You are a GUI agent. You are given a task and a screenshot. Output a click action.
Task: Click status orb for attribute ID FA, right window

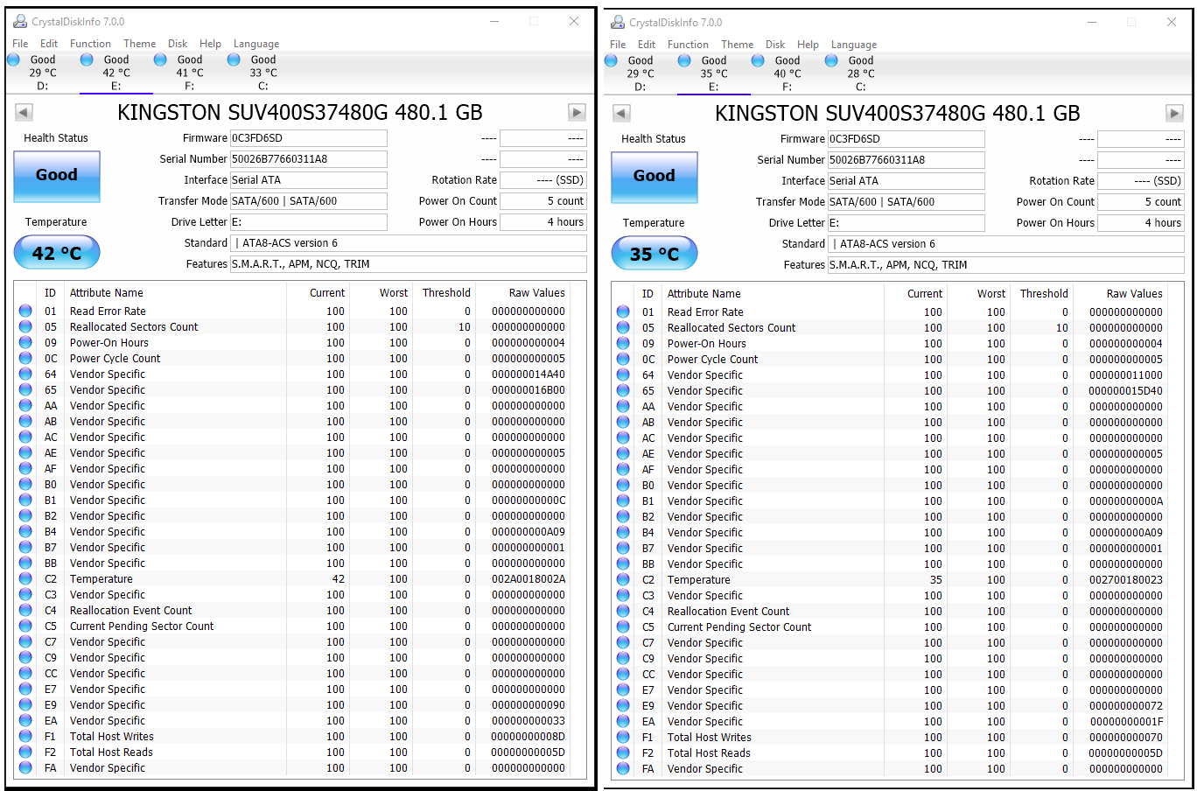click(623, 768)
